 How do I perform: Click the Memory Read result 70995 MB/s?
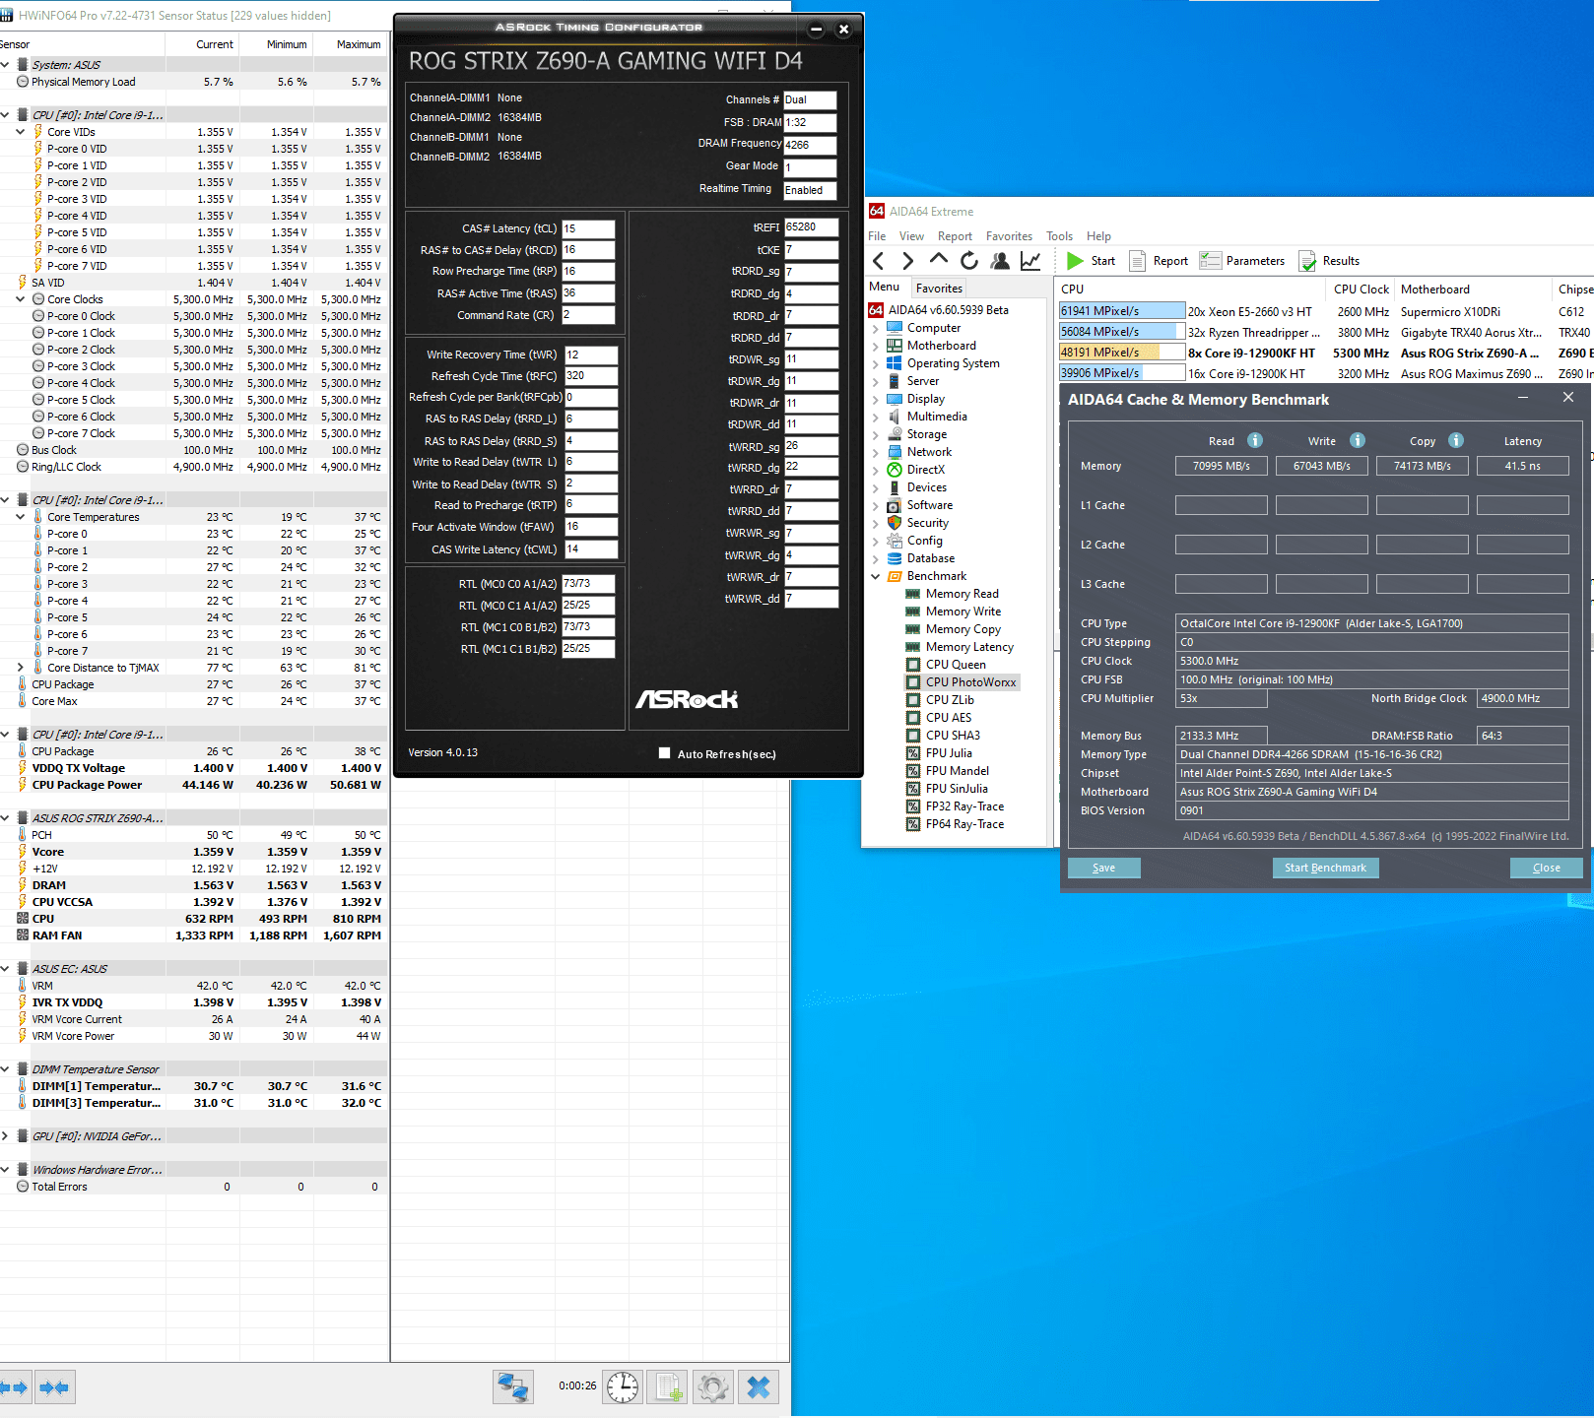pos(1221,466)
